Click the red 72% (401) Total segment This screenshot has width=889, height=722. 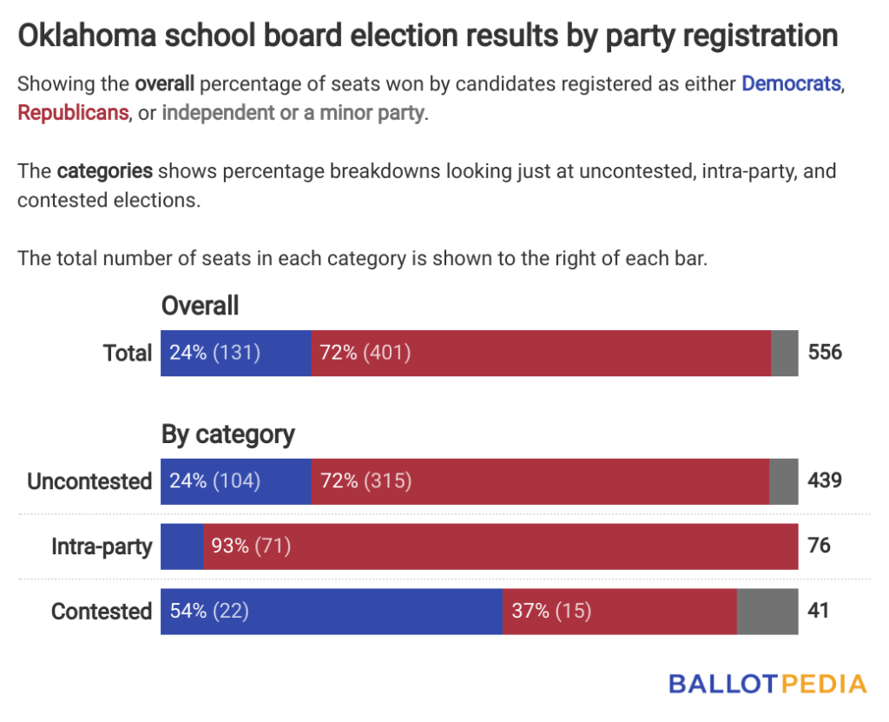(x=541, y=353)
